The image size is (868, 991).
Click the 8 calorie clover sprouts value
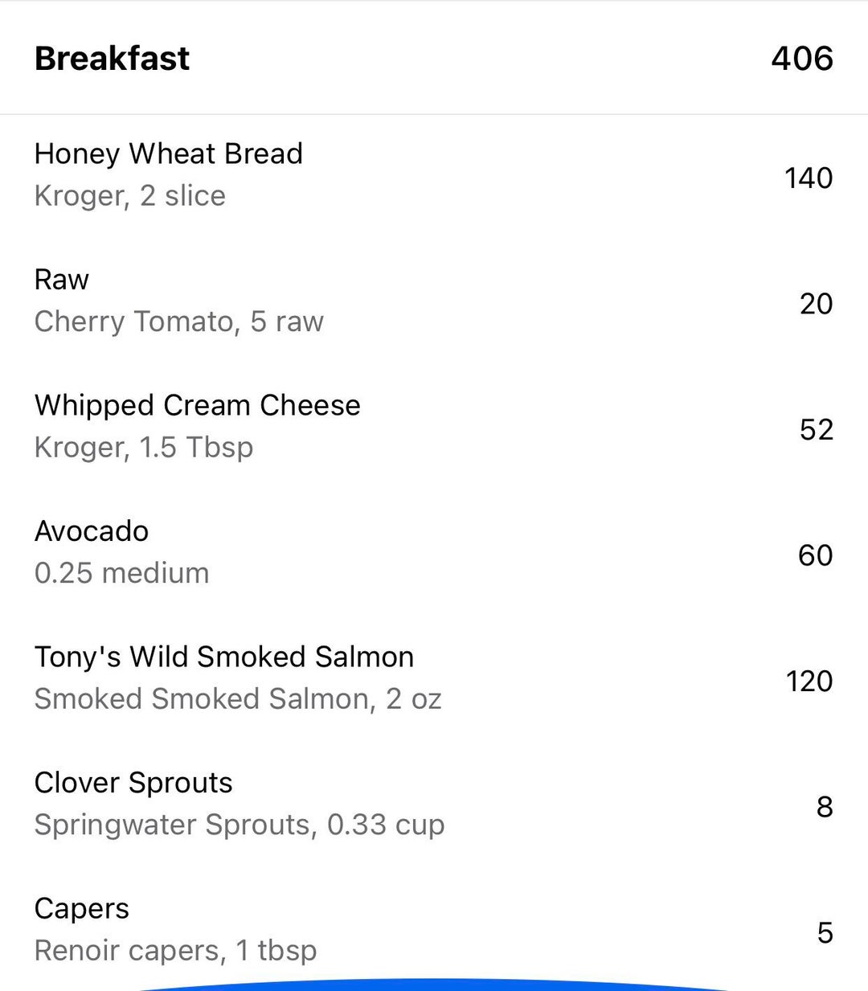coord(825,807)
